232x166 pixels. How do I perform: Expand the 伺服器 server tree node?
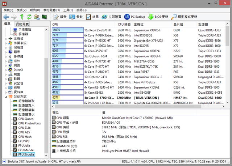pos(6,48)
